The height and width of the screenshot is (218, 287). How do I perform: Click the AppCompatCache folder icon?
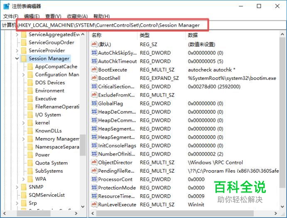(x=30, y=67)
